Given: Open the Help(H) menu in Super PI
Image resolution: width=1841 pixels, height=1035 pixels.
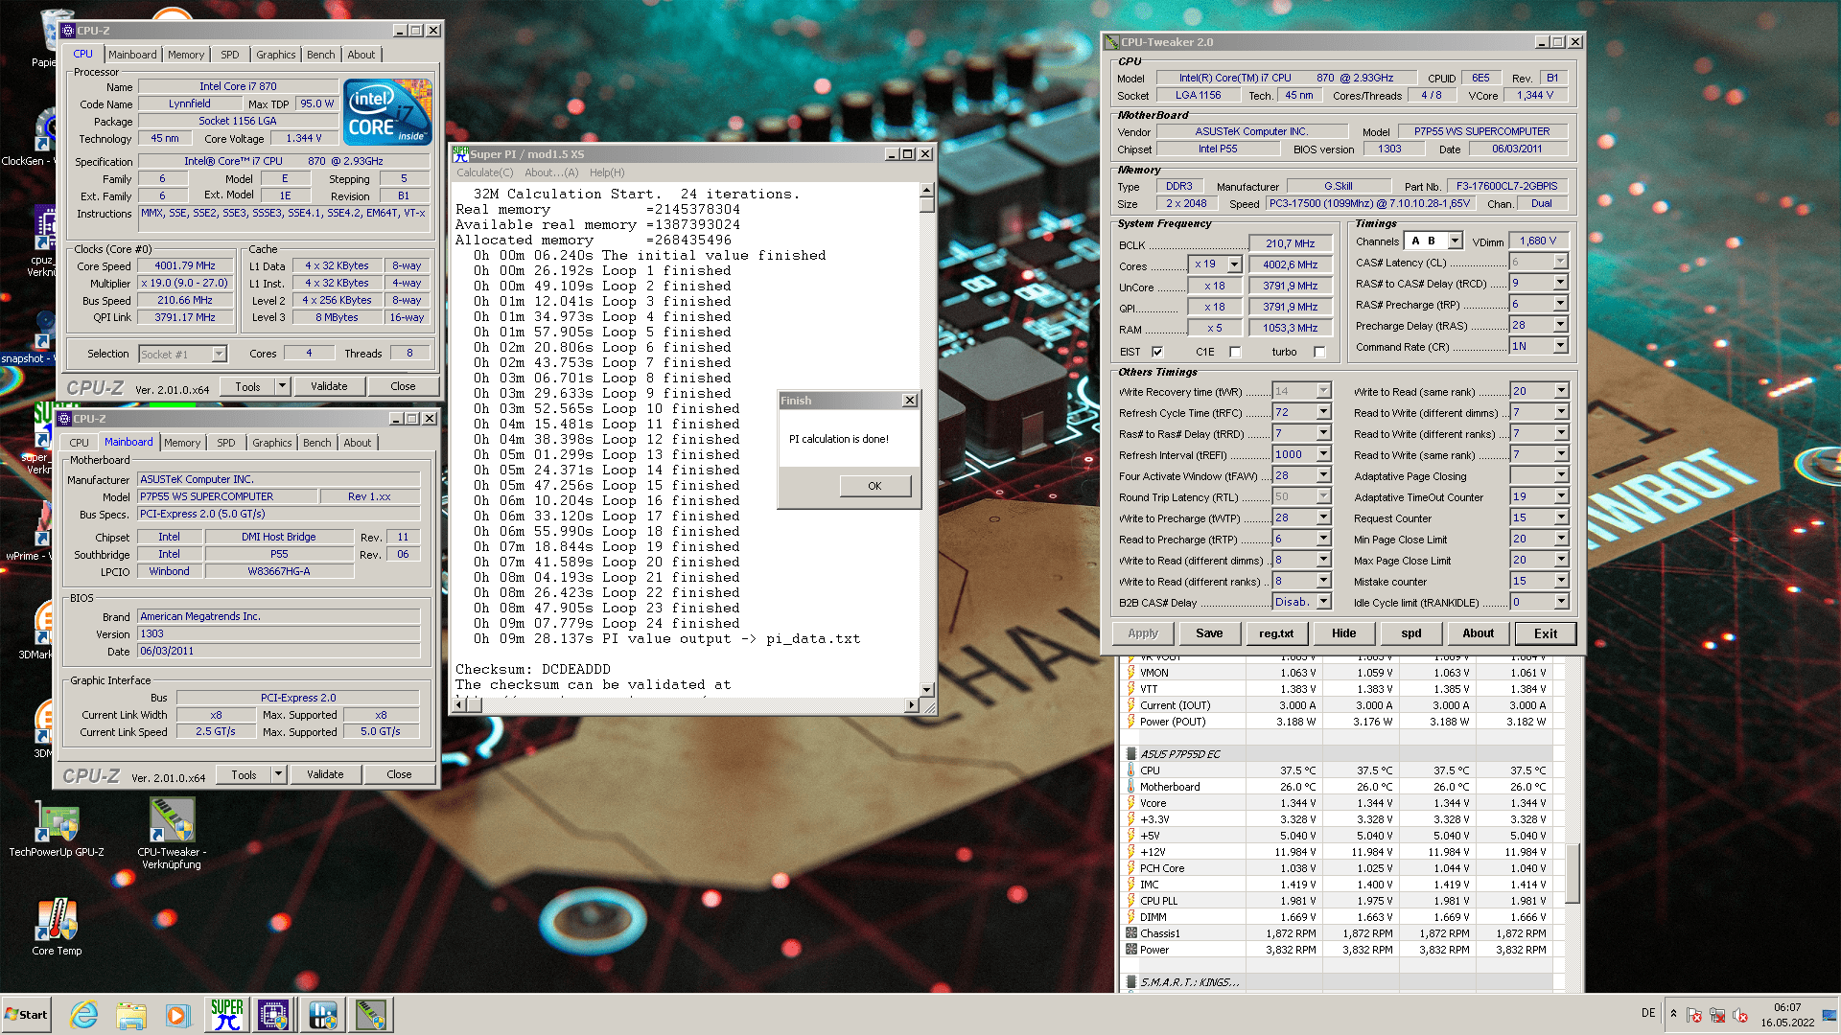Looking at the screenshot, I should click(607, 172).
